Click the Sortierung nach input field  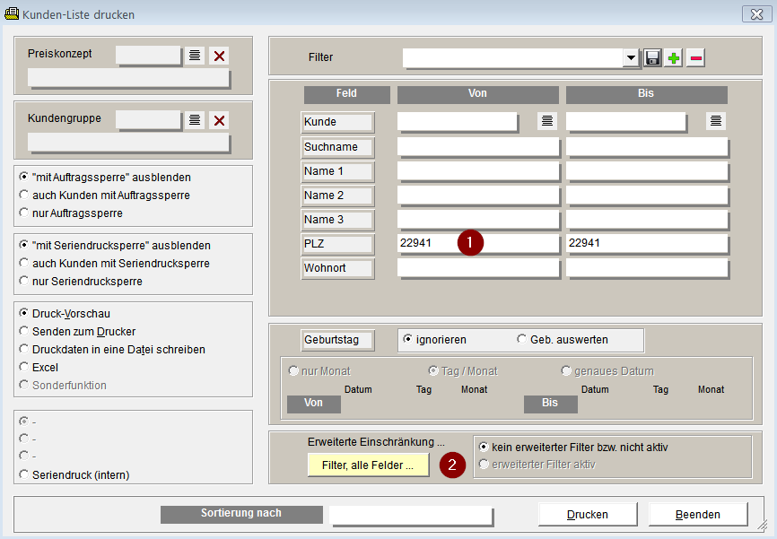pos(411,515)
